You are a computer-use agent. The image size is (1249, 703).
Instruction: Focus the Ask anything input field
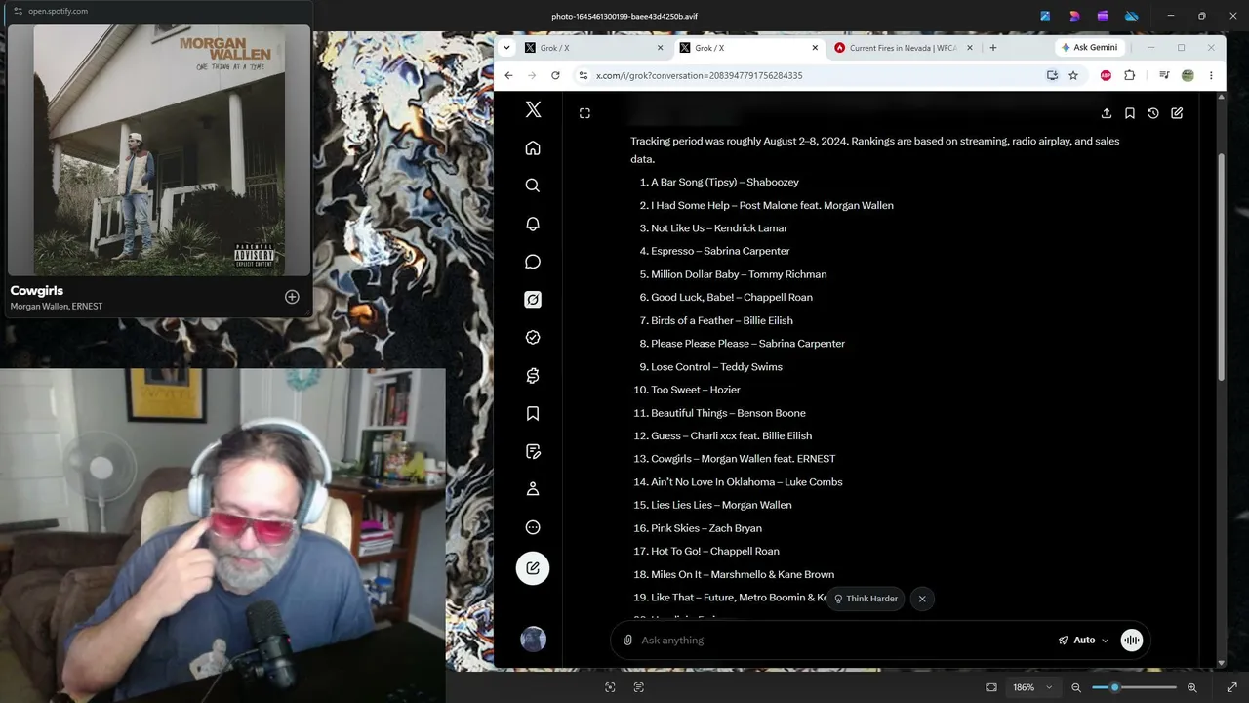[844, 641]
